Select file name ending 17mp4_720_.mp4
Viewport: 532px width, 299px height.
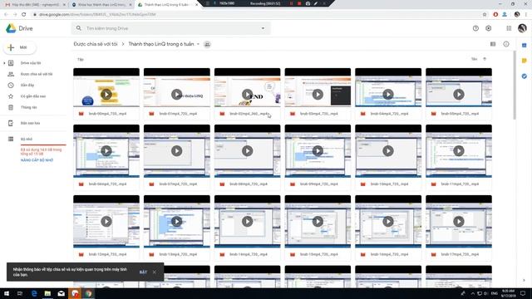pyautogui.click(x=460, y=254)
